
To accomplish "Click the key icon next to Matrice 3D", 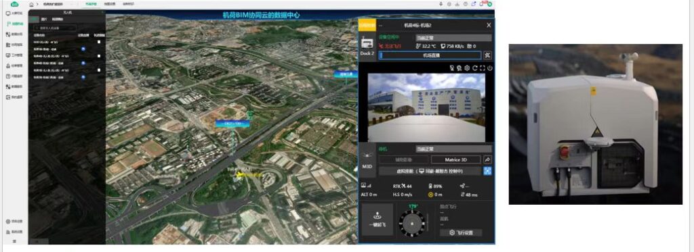I will pos(487,159).
